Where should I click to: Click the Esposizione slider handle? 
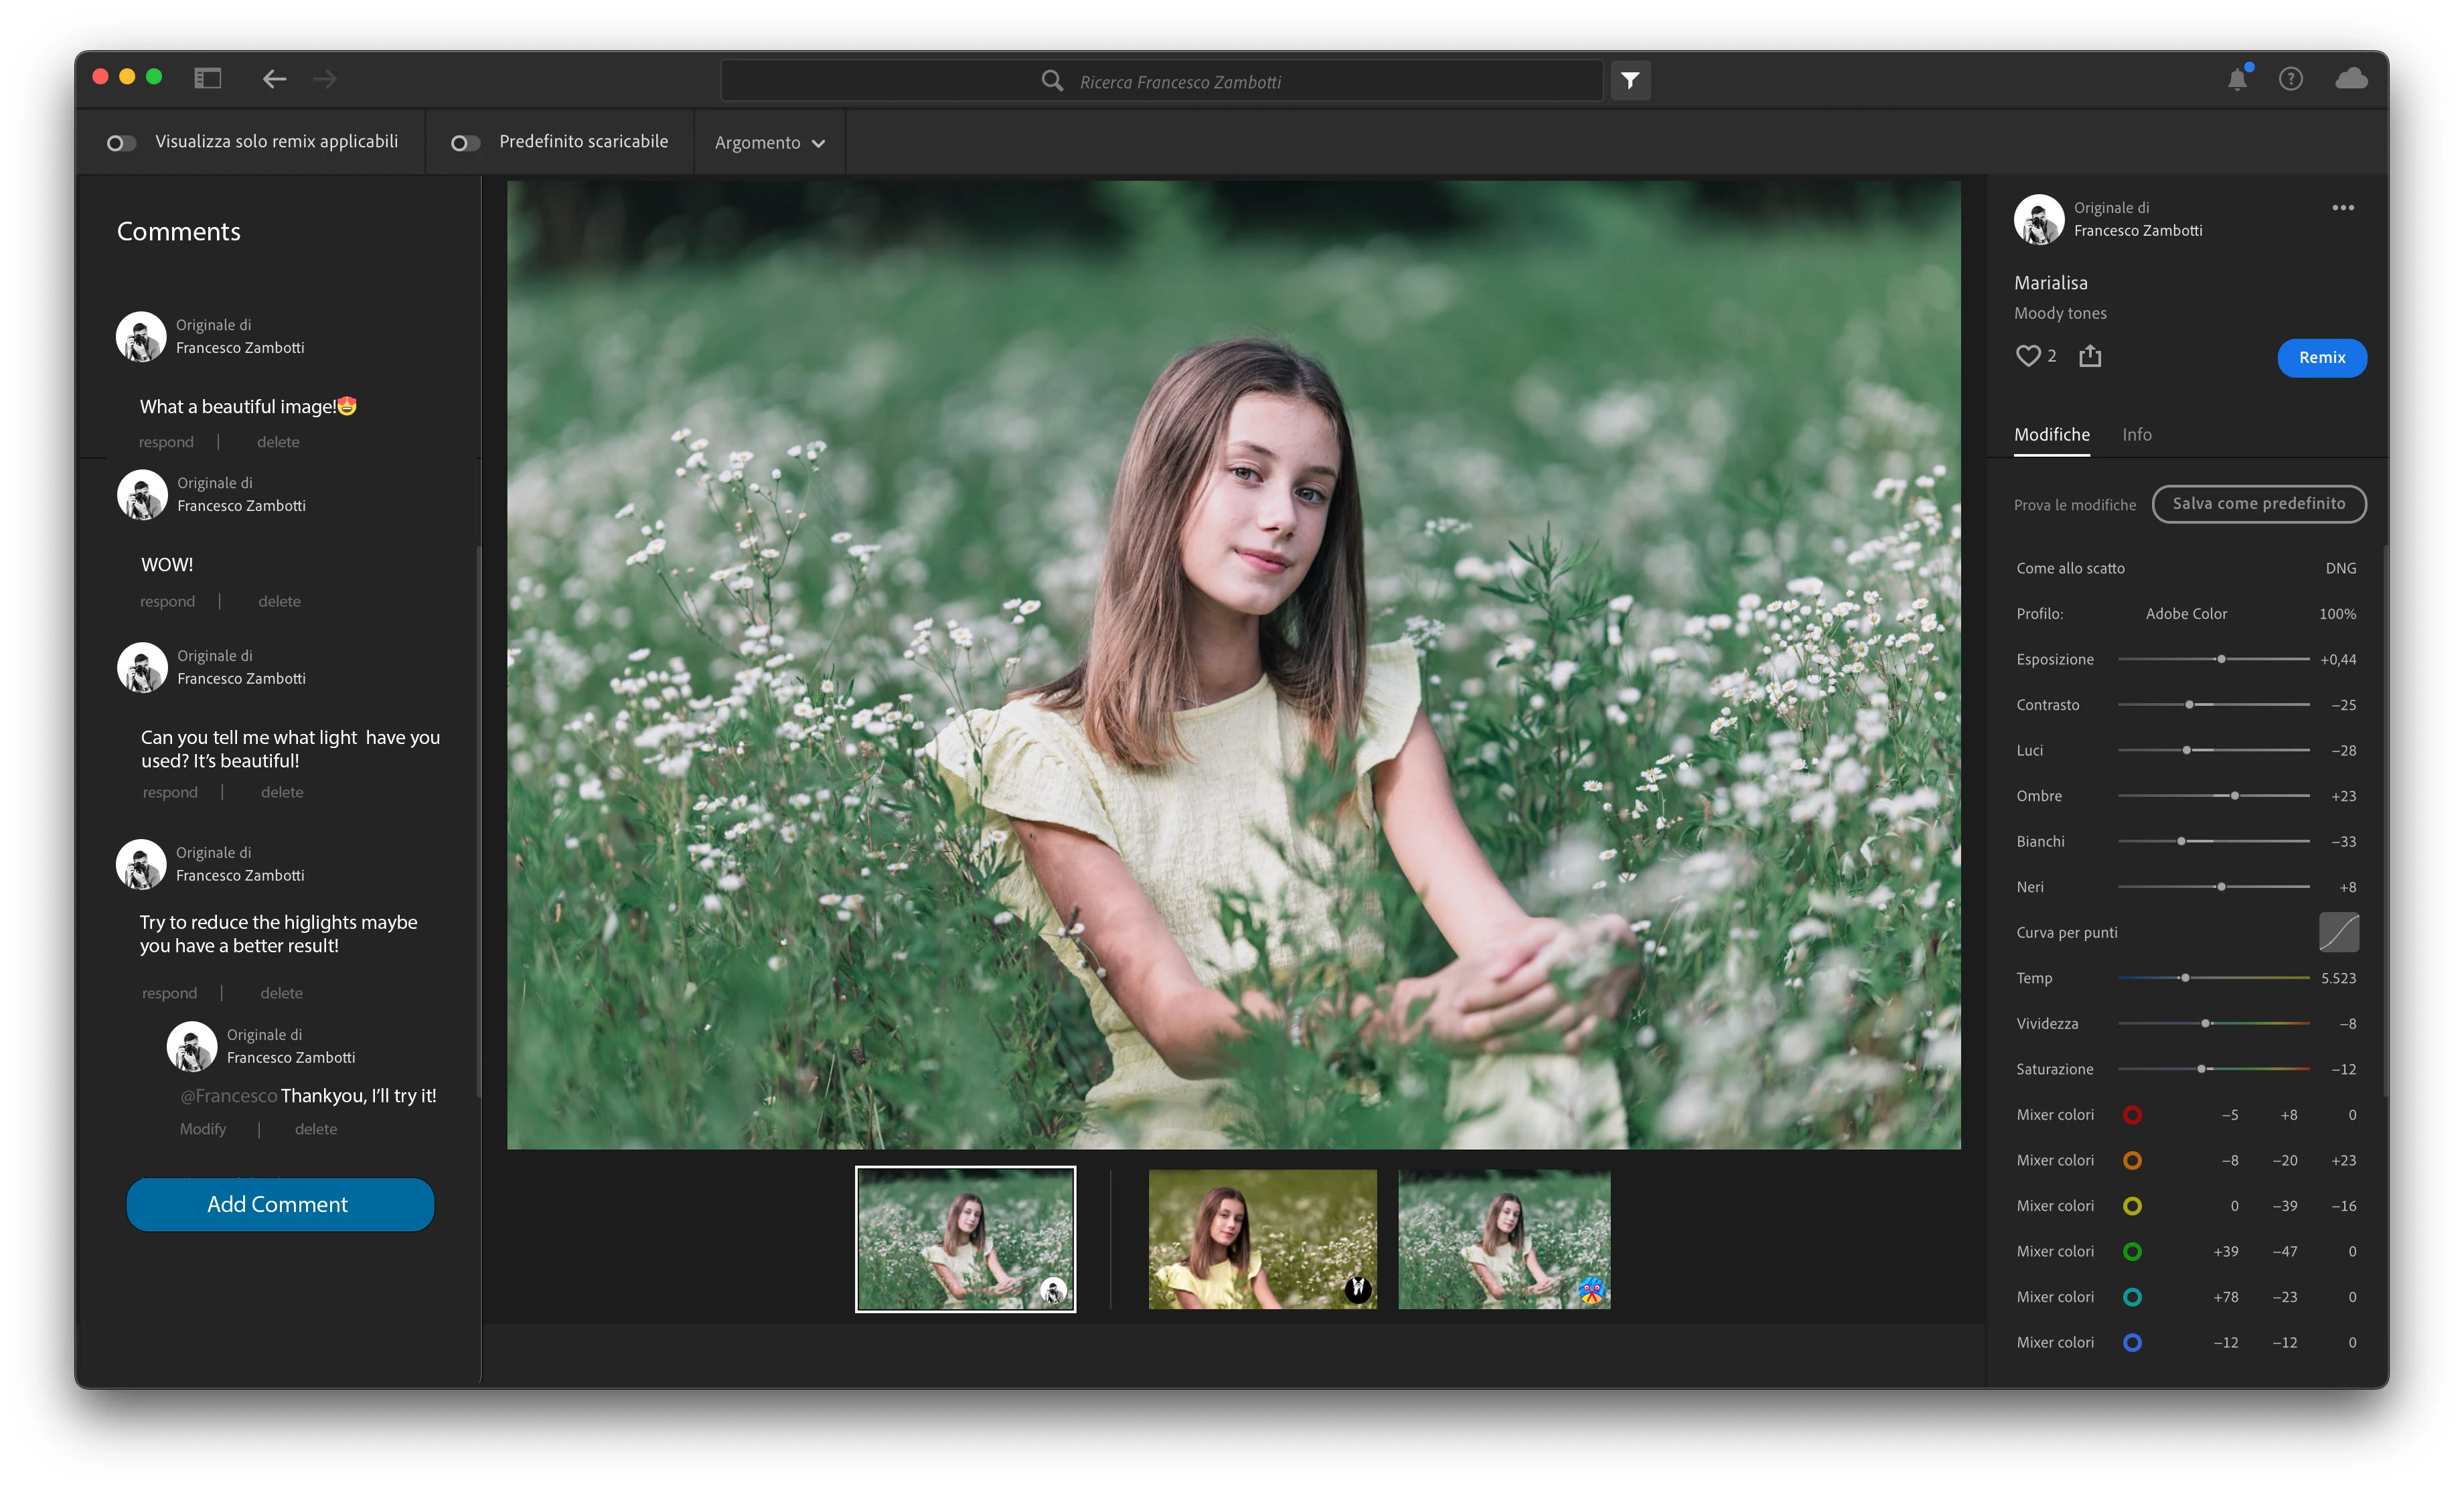pos(2221,659)
